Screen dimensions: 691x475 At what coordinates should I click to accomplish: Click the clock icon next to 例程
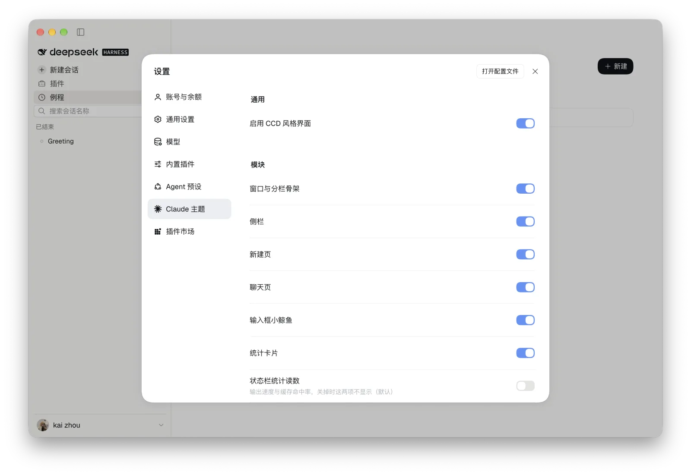point(42,97)
